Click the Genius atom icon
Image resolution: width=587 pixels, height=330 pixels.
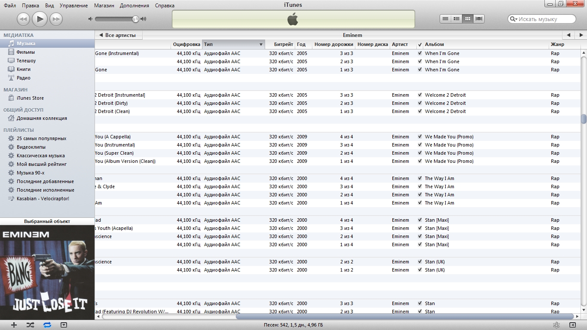556,325
